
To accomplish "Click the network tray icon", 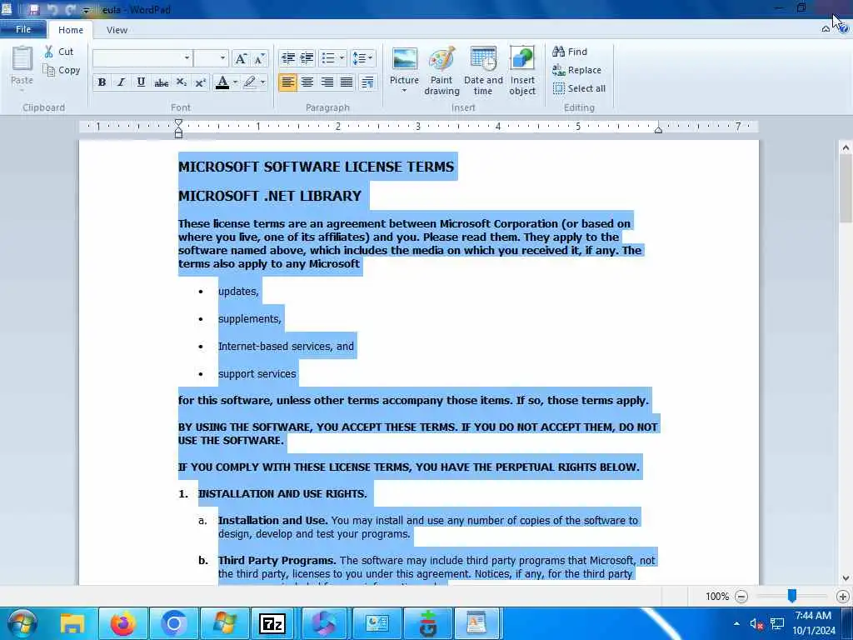I will coord(777,623).
